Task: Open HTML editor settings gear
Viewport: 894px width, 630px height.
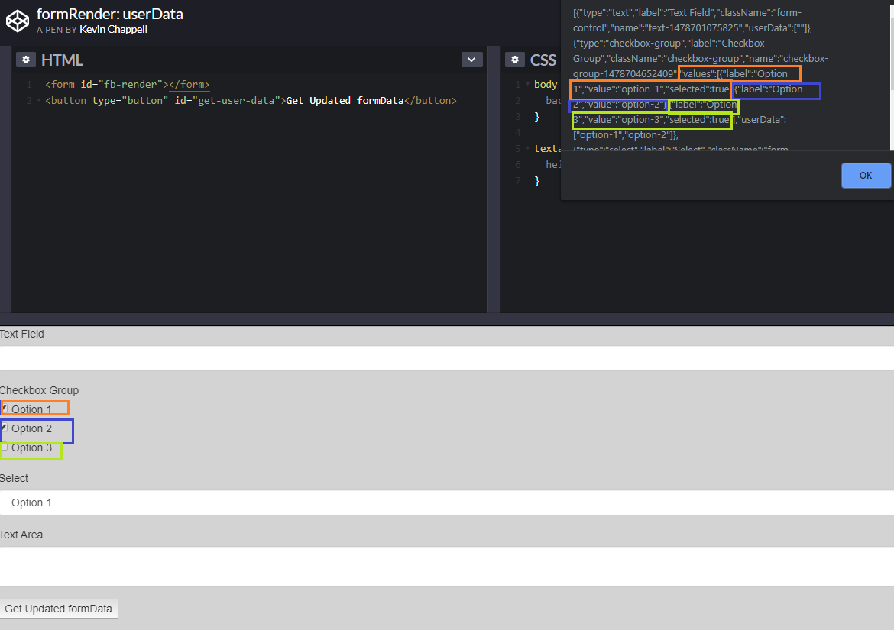Action: click(x=26, y=60)
